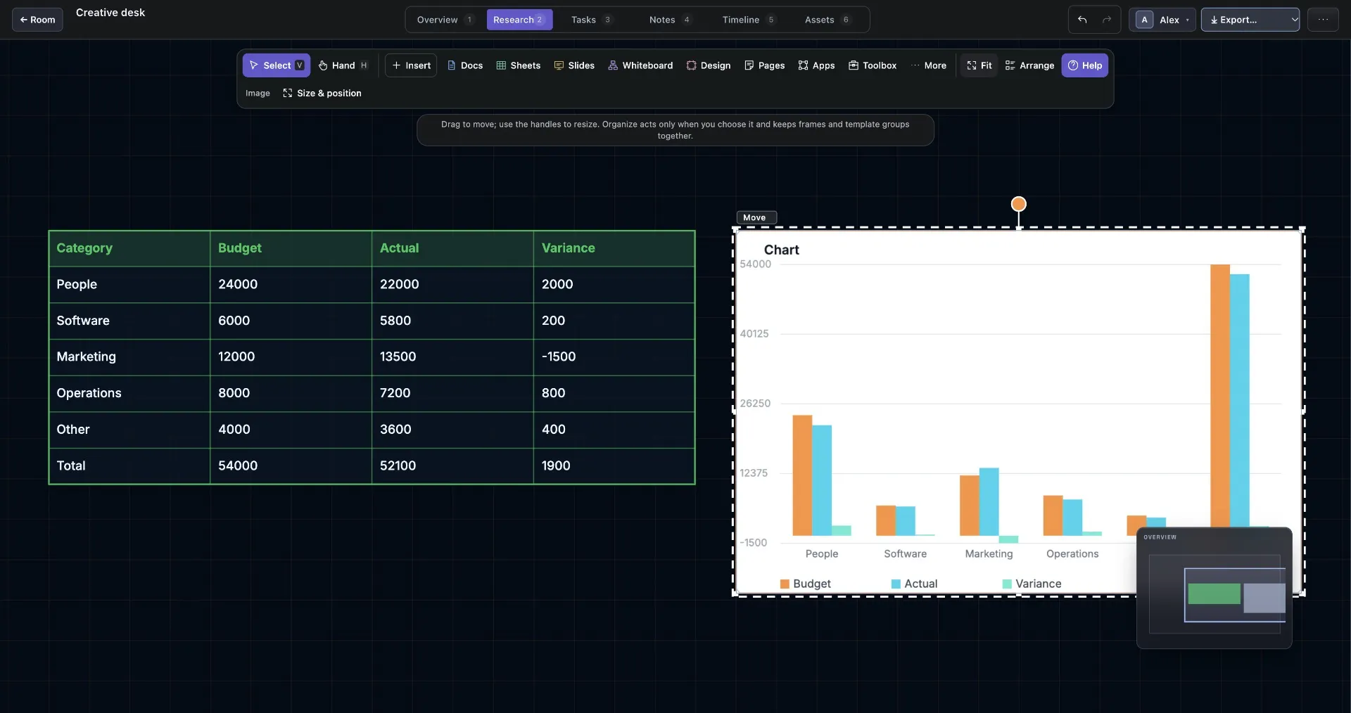This screenshot has height=713, width=1351.
Task: Open the Sheets tool
Action: [x=519, y=65]
